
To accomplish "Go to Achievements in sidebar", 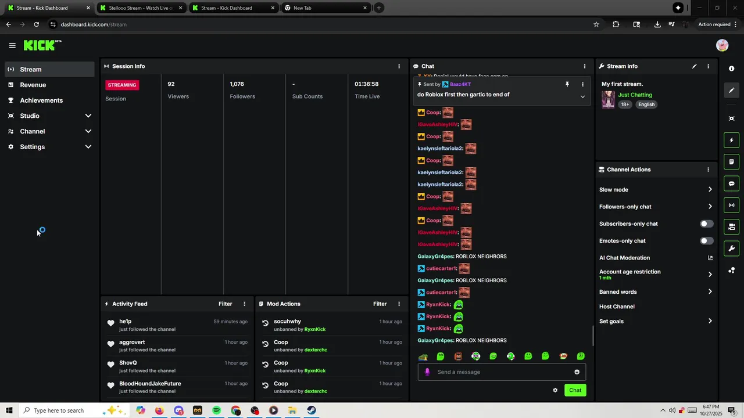I will 49,100.
